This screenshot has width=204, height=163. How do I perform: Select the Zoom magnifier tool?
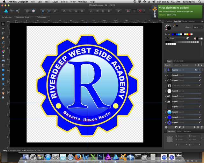click(3, 97)
